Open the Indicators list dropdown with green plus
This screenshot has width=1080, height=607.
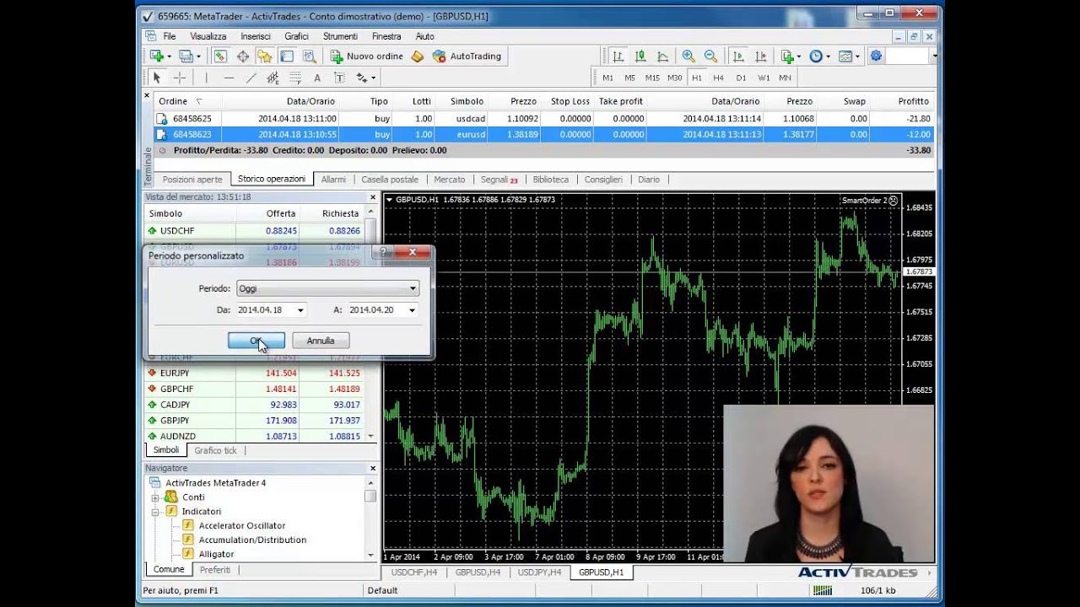791,56
